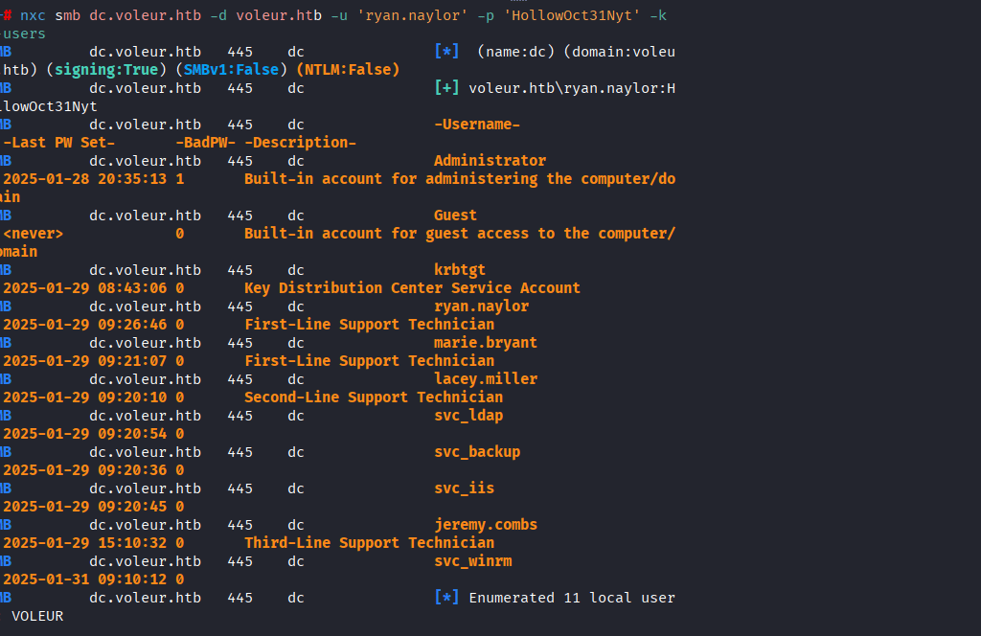Click the Second-Line Support Technician description
Image resolution: width=981 pixels, height=636 pixels.
coord(374,397)
